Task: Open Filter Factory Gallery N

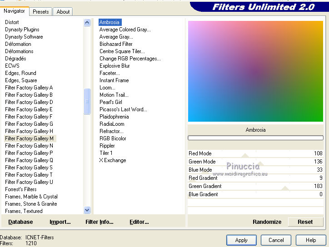Action: tap(29, 146)
